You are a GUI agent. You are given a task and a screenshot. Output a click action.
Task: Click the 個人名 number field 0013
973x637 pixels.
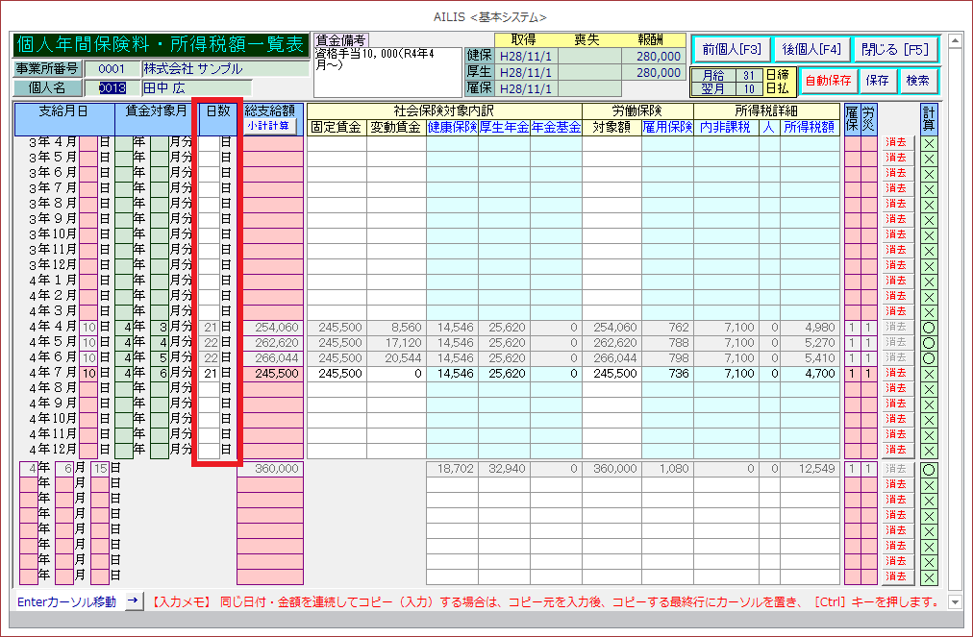tap(112, 88)
